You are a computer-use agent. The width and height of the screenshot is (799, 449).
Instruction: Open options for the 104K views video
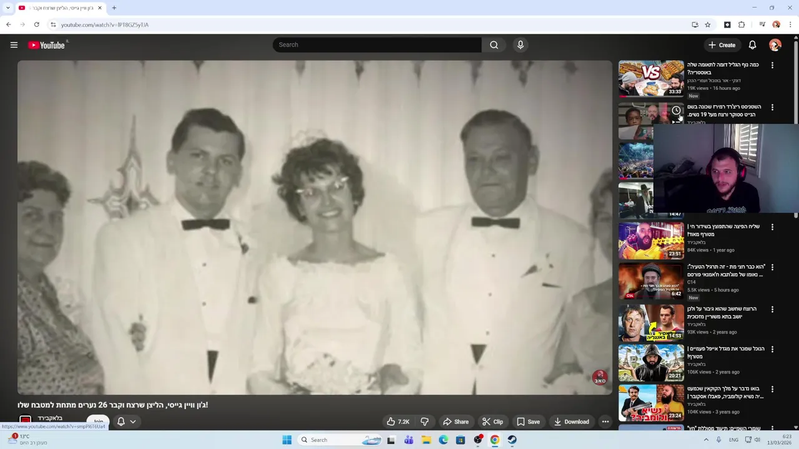772,389
